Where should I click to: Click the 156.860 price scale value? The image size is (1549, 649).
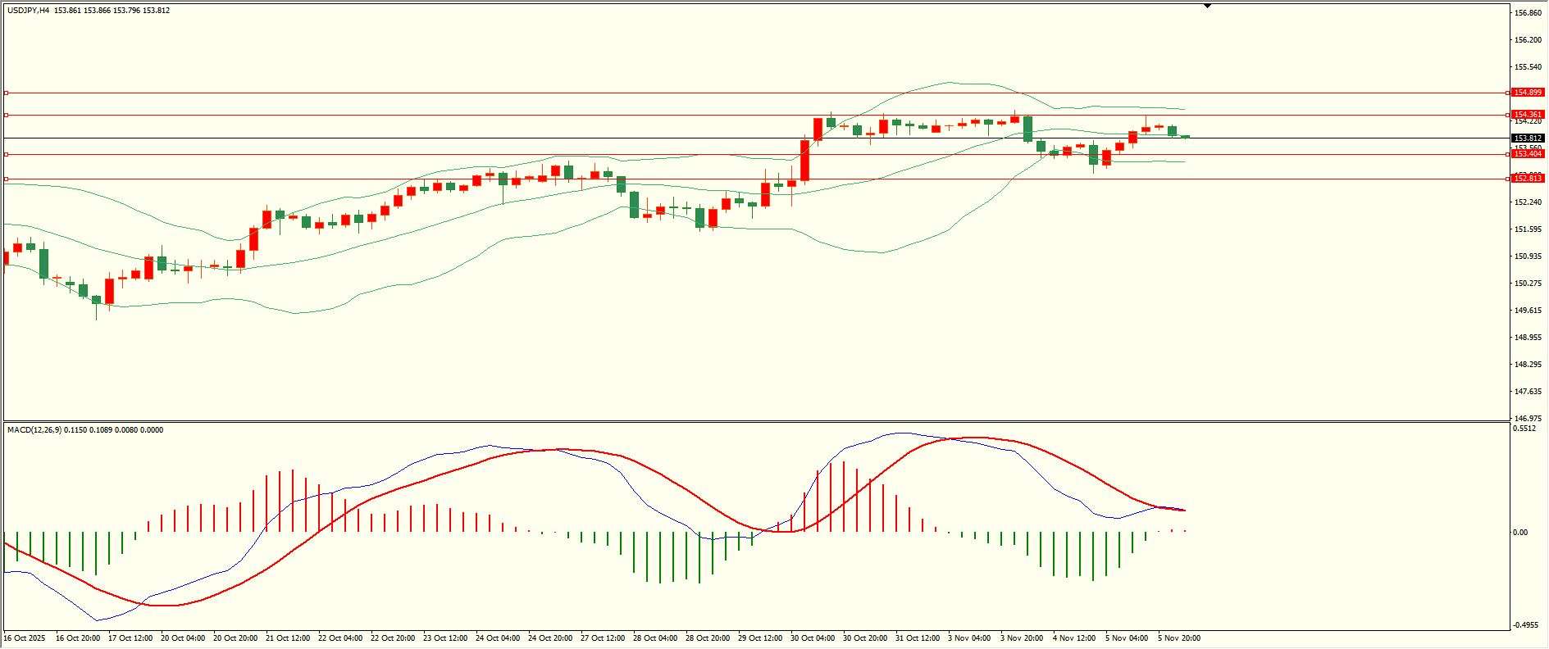coord(1528,13)
